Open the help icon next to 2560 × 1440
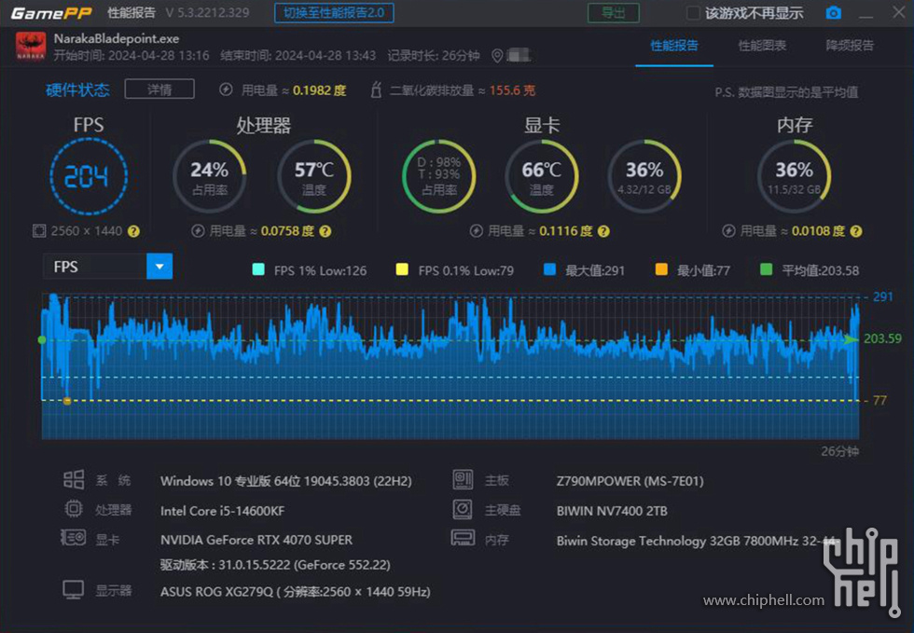914x633 pixels. (x=133, y=231)
